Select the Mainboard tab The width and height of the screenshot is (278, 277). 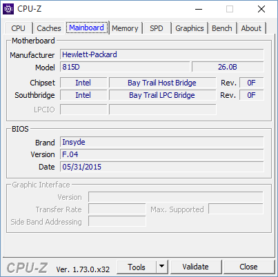87,28
